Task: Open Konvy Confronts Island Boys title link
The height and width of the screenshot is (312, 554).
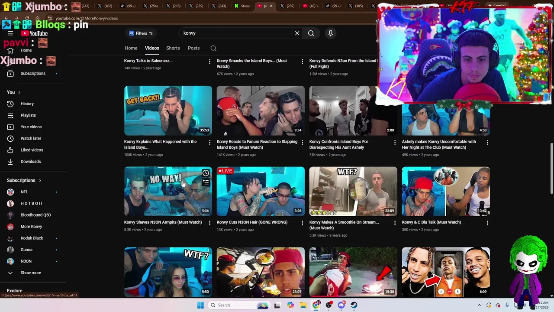Action: click(339, 145)
